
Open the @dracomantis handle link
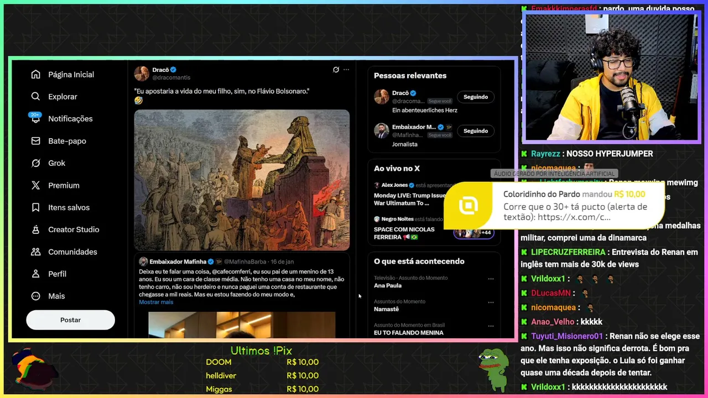pyautogui.click(x=171, y=78)
